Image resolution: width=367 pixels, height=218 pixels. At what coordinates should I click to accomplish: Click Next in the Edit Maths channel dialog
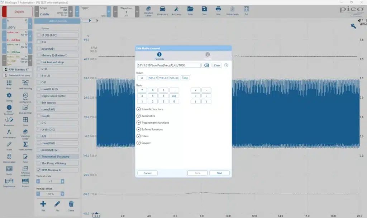point(219,173)
